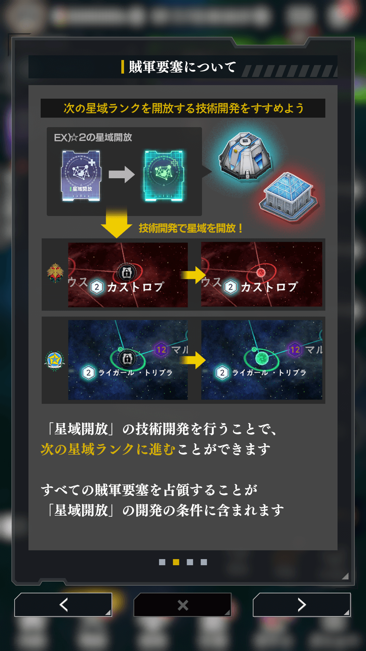The image size is (366, 651).
Task: Select the third page indicator dot
Action: pyautogui.click(x=190, y=562)
